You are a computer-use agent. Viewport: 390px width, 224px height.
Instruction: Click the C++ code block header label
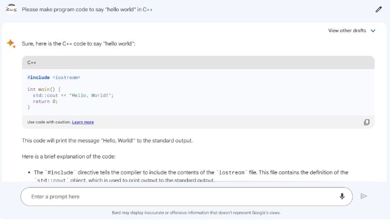(x=32, y=63)
